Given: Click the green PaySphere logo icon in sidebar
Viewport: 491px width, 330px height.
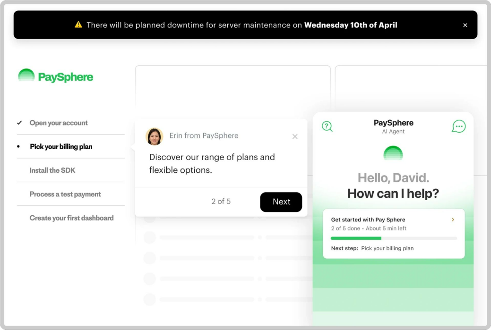Looking at the screenshot, I should point(26,76).
